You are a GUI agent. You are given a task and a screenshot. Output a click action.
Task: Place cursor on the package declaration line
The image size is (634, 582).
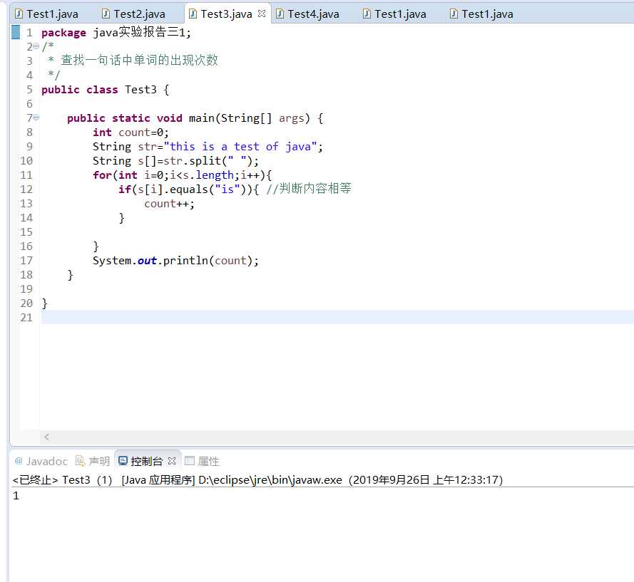click(116, 32)
